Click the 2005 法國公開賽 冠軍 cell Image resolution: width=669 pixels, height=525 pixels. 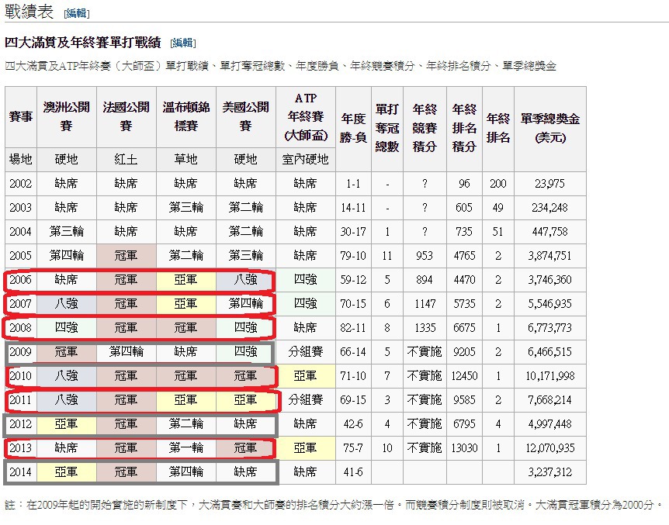pyautogui.click(x=127, y=255)
